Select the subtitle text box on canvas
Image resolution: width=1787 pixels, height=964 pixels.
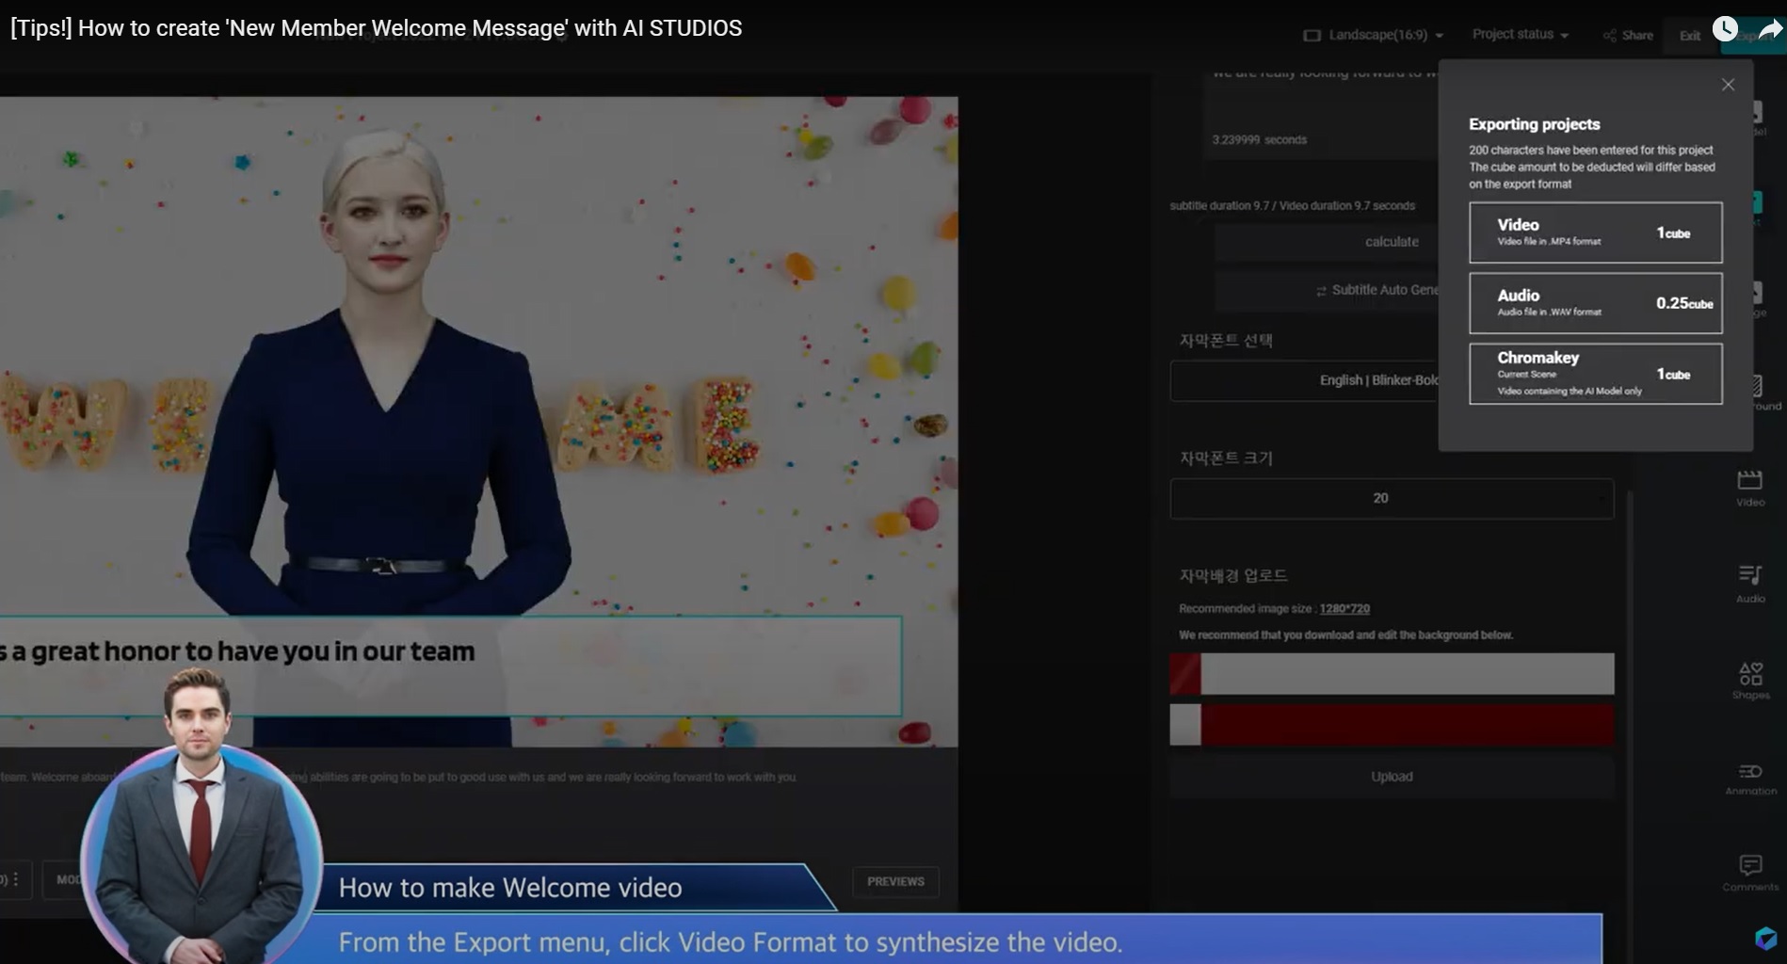pos(450,667)
